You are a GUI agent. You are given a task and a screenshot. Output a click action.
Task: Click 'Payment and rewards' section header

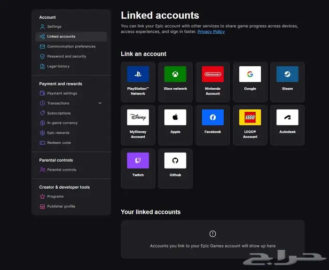61,84
